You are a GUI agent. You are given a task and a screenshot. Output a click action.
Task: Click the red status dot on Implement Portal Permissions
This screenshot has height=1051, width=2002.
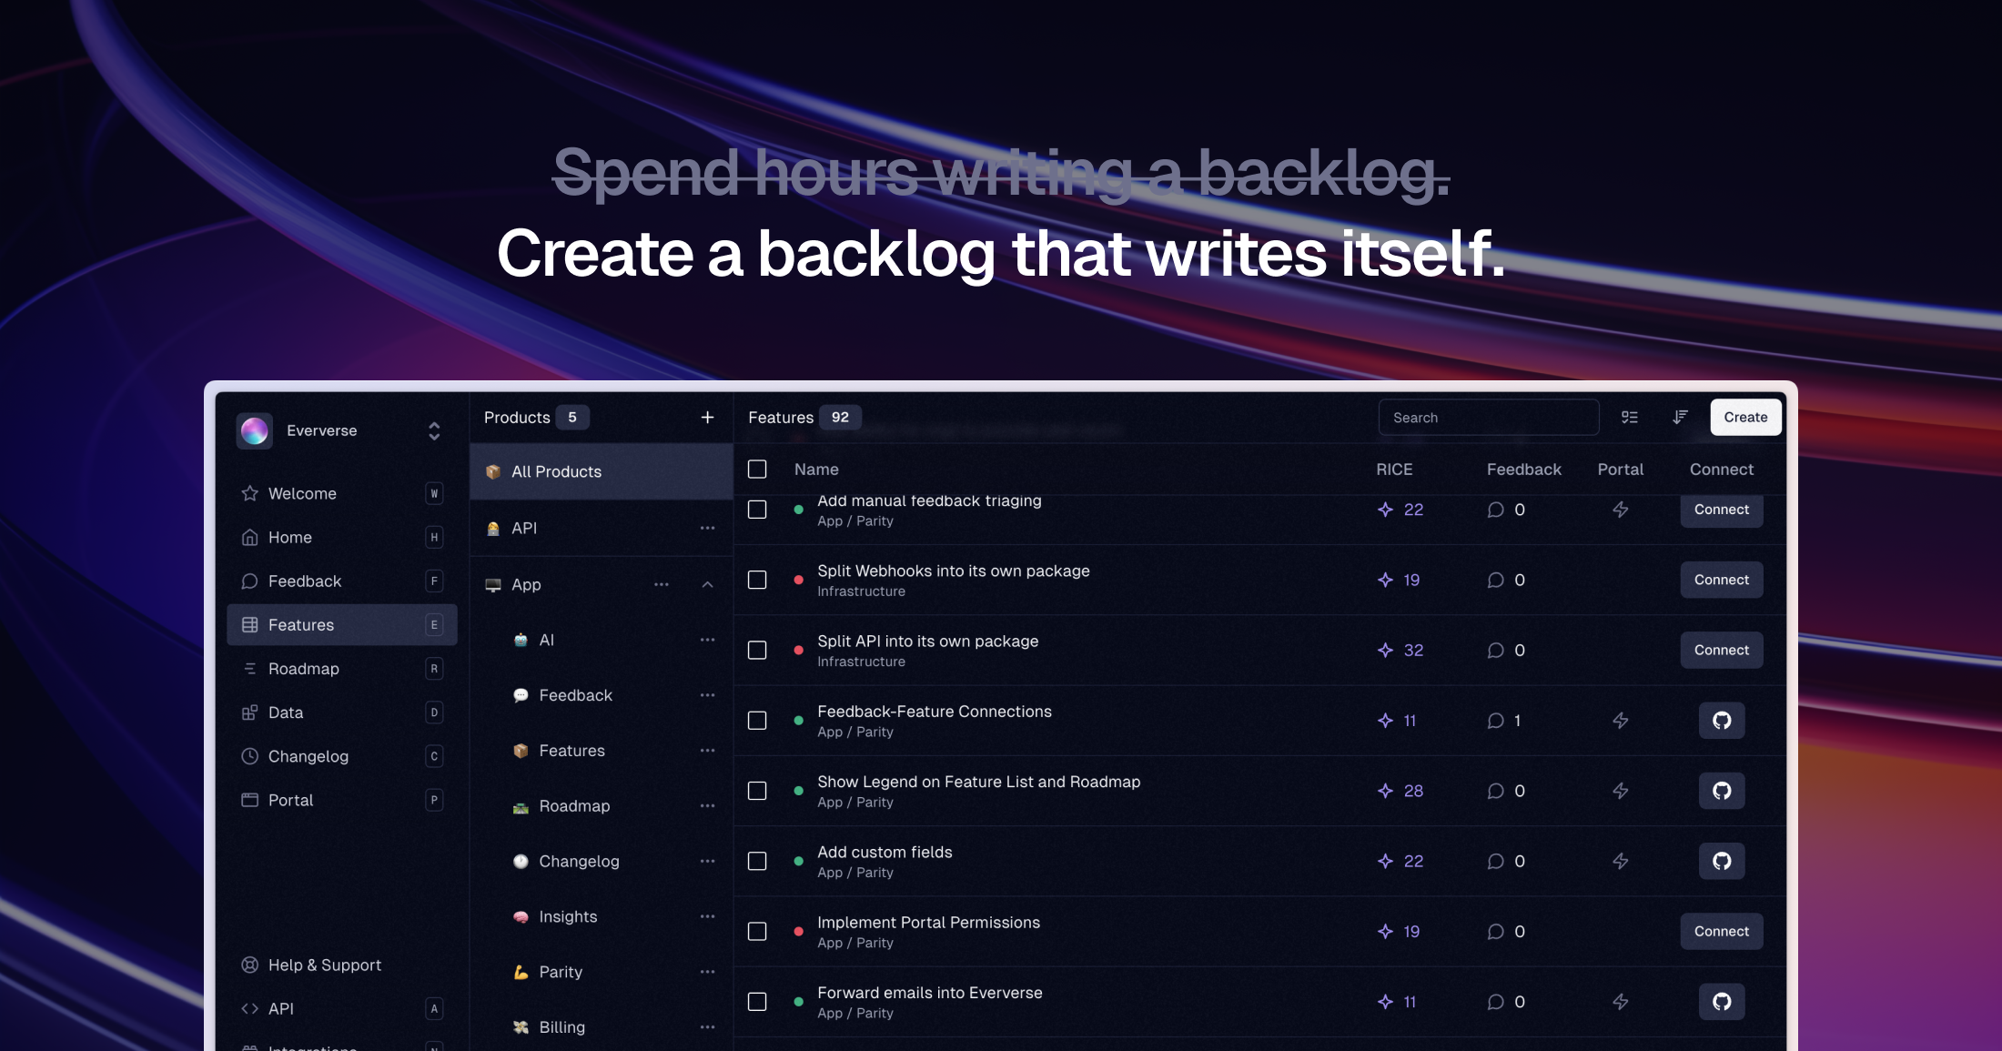coord(798,931)
